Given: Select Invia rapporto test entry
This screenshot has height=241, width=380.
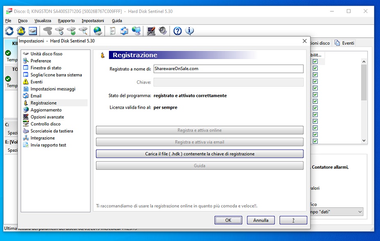Looking at the screenshot, I should pos(48,145).
